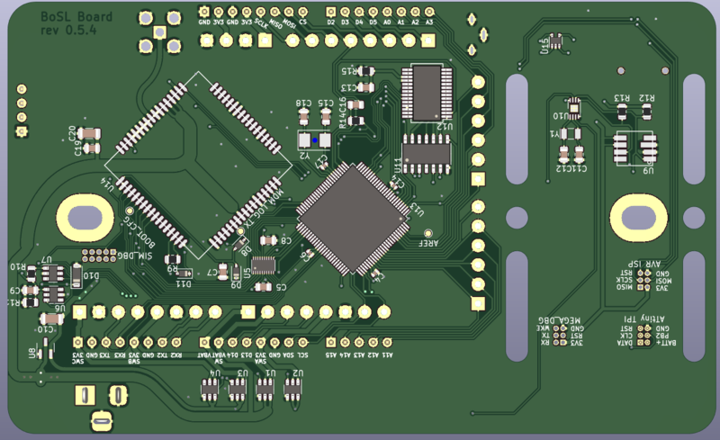The height and width of the screenshot is (440, 720).
Task: Select the pad labeled SCL
Action: click(x=303, y=342)
